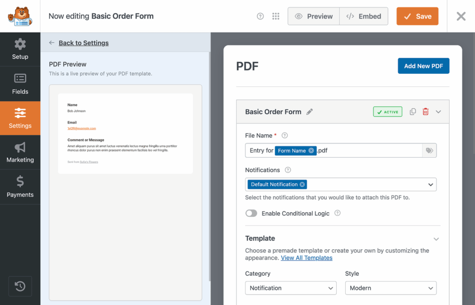Click the pencil icon to rename the PDF
This screenshot has height=305, width=475.
pos(310,112)
